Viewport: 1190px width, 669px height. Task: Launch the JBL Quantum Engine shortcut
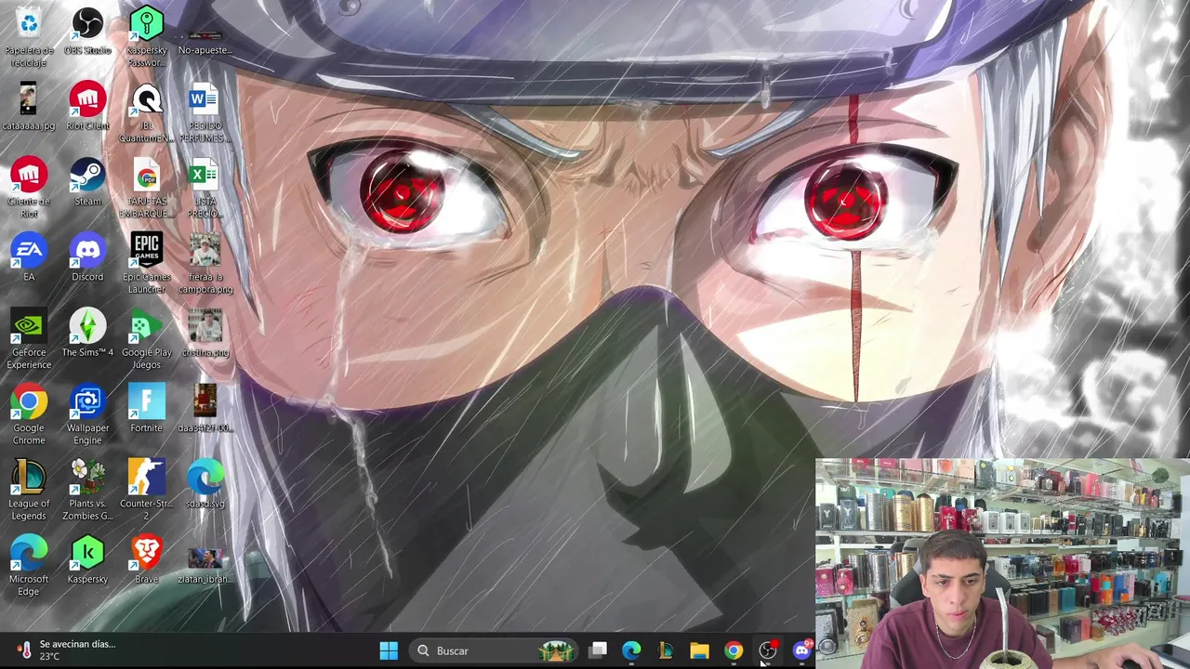click(x=146, y=113)
